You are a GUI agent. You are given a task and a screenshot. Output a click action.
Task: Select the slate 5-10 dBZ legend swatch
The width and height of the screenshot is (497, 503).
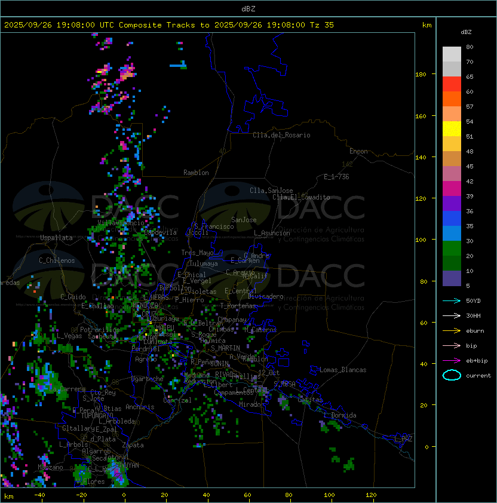pyautogui.click(x=452, y=278)
